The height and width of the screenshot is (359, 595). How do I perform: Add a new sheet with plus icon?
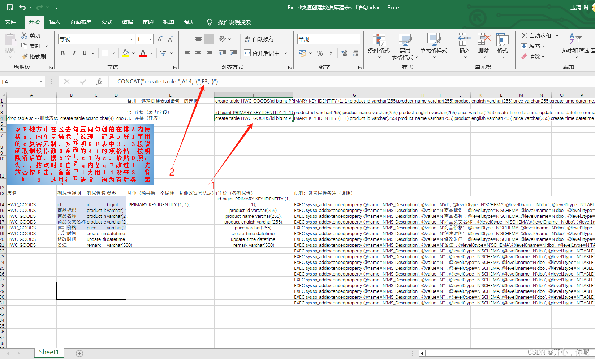79,354
